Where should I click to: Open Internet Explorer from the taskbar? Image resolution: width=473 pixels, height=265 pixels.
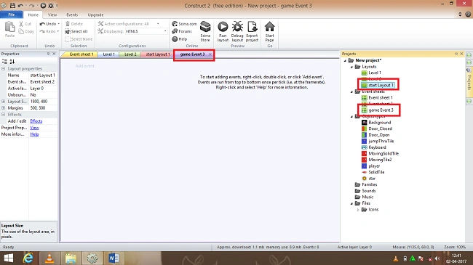point(28,258)
